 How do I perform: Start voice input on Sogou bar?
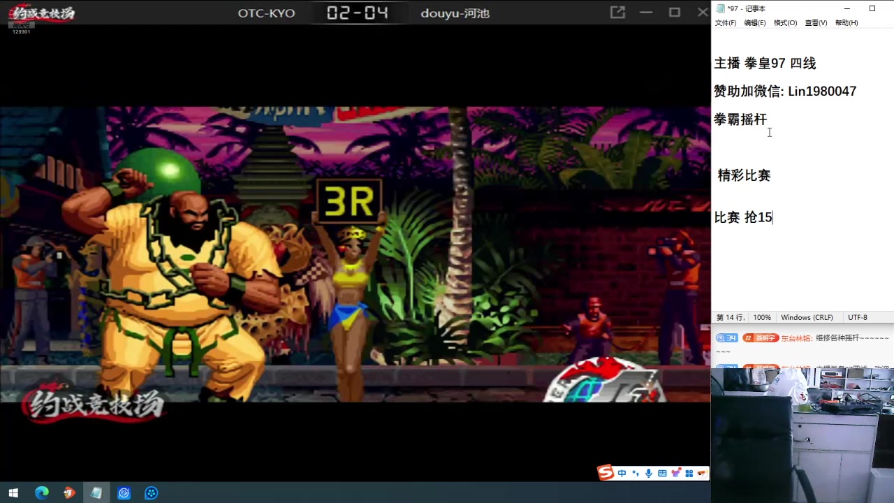(x=648, y=473)
